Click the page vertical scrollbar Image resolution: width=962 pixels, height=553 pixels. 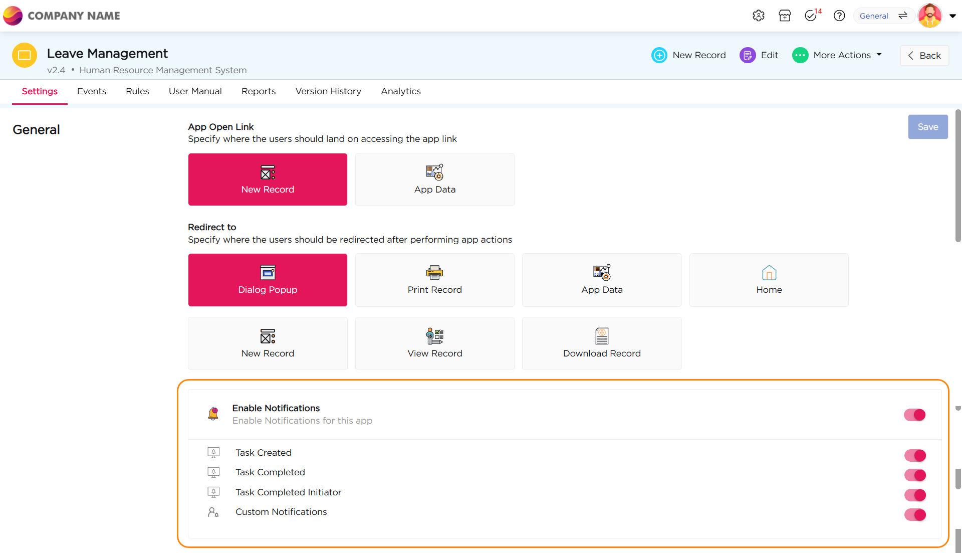point(958,175)
